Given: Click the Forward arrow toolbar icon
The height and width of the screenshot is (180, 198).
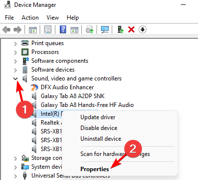Looking at the screenshot, I should tap(18, 29).
